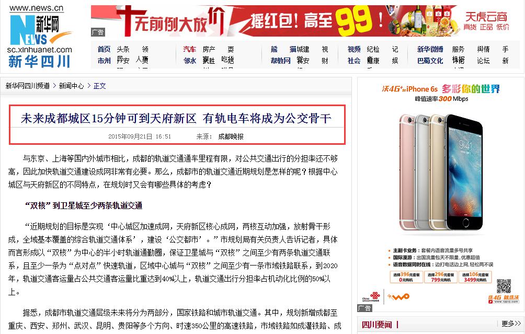
Task: Click the 新闻中心 breadcrumb link
Action: coord(71,86)
